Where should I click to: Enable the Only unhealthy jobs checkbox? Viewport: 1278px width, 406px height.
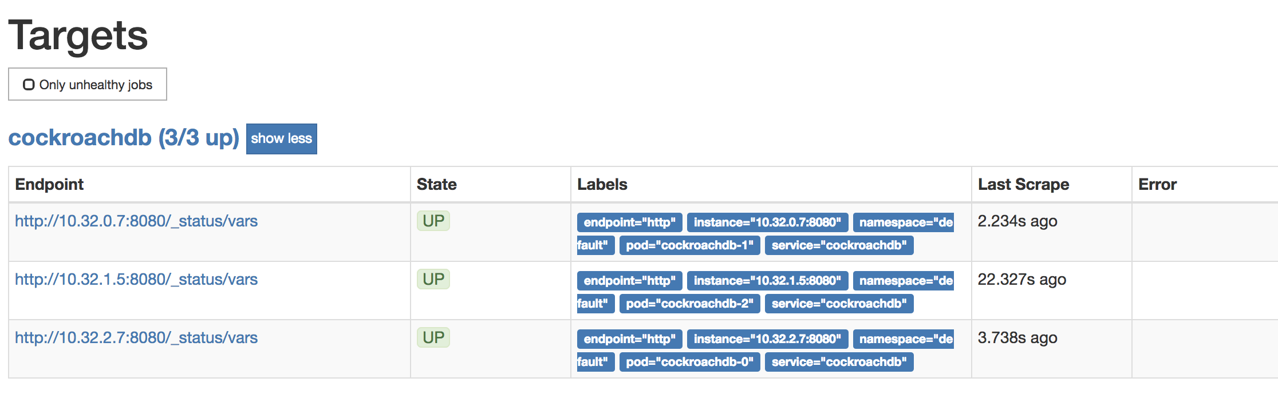pyautogui.click(x=29, y=85)
